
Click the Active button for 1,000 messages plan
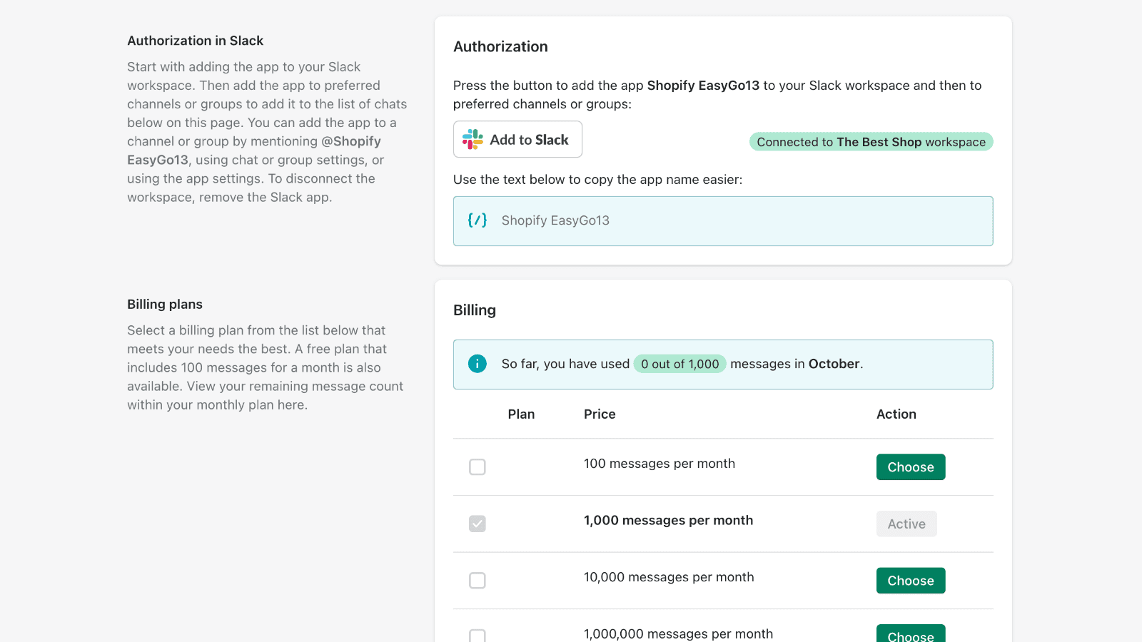point(906,524)
